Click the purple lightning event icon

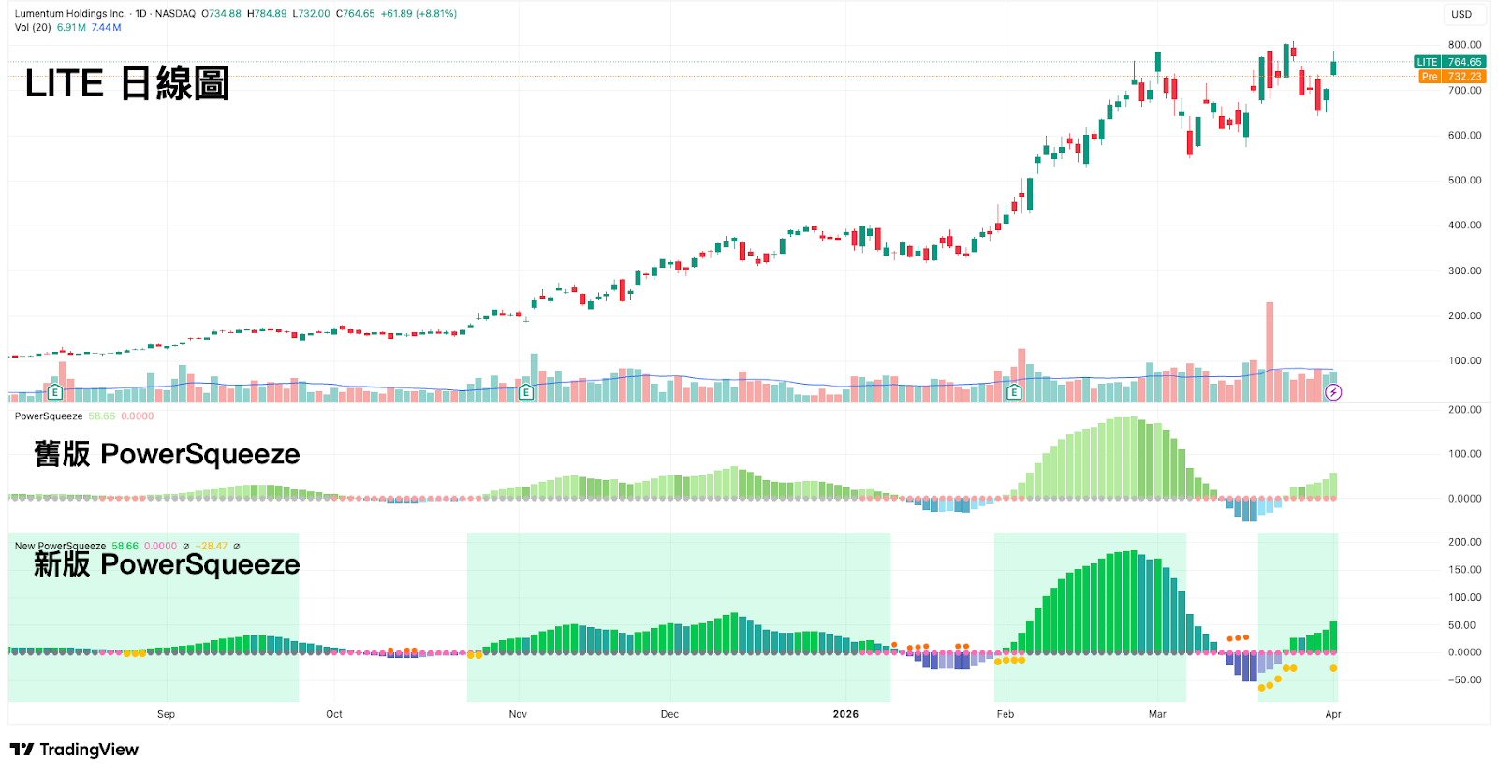point(1333,392)
